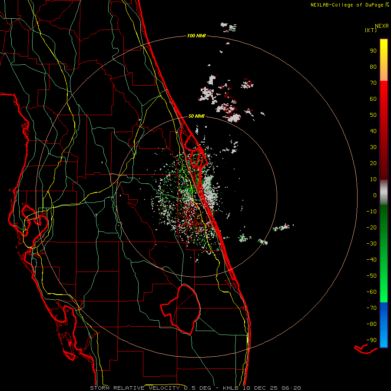Click the 50 NMI range ring label
This screenshot has width=391, height=391.
coord(196,116)
